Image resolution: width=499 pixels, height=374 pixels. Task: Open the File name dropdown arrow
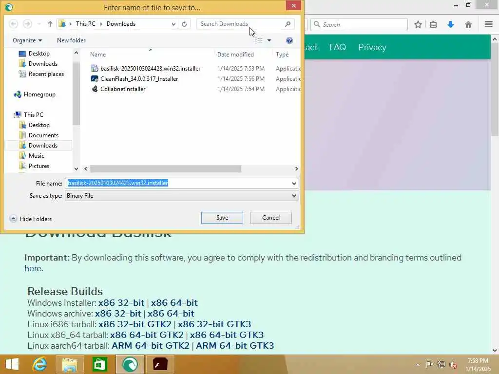[294, 183]
